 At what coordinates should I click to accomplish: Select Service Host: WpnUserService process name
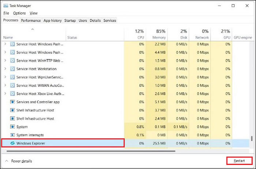[x=40, y=77]
